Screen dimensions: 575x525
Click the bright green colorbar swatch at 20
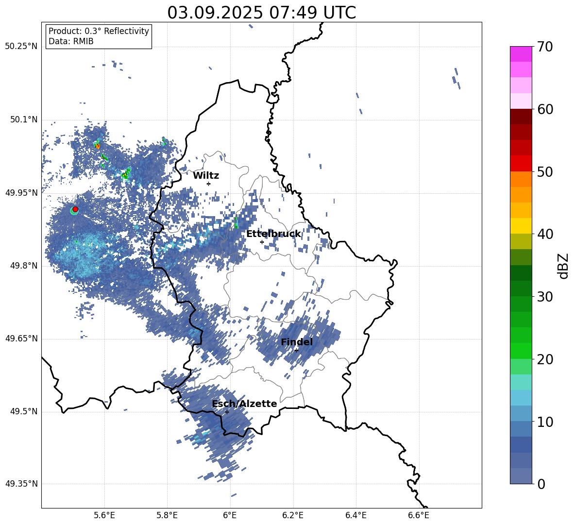click(x=521, y=351)
